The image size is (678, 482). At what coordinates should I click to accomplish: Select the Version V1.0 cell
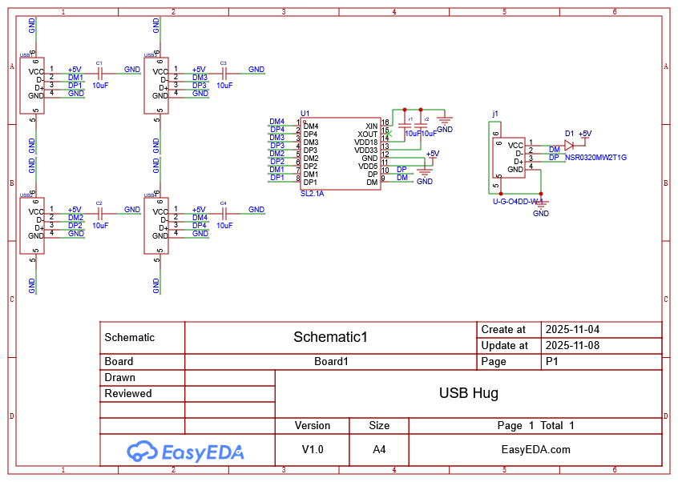312,450
